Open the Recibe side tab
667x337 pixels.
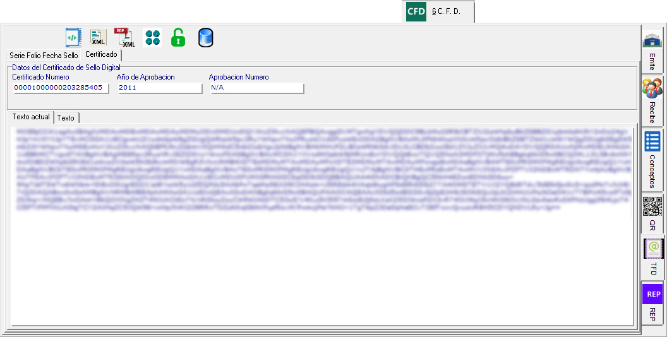[x=652, y=101]
